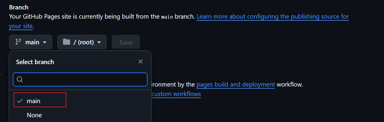Open the / (root) folder selector
Image resolution: width=384 pixels, height=122 pixels.
pos(82,42)
